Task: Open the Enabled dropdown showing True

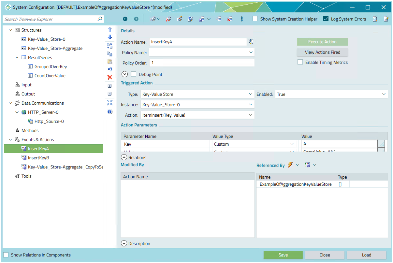Action: coord(384,94)
